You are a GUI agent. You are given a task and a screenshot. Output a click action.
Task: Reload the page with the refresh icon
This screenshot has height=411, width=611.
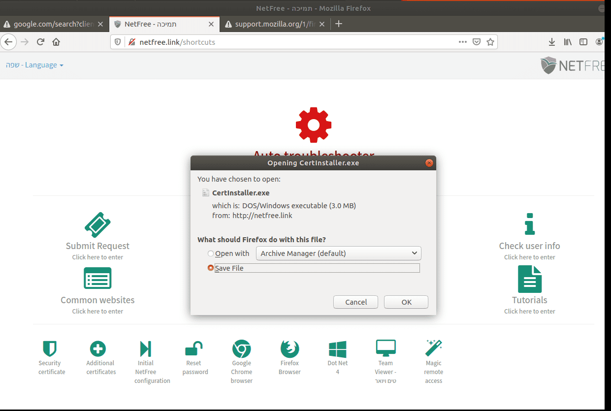[x=41, y=42]
